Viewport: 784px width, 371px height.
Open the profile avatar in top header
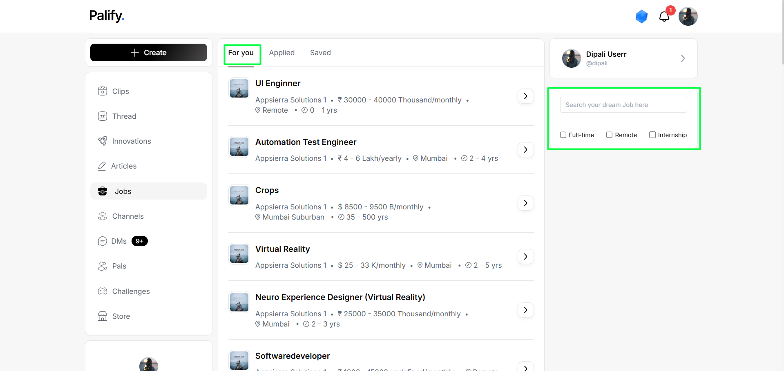pyautogui.click(x=688, y=16)
